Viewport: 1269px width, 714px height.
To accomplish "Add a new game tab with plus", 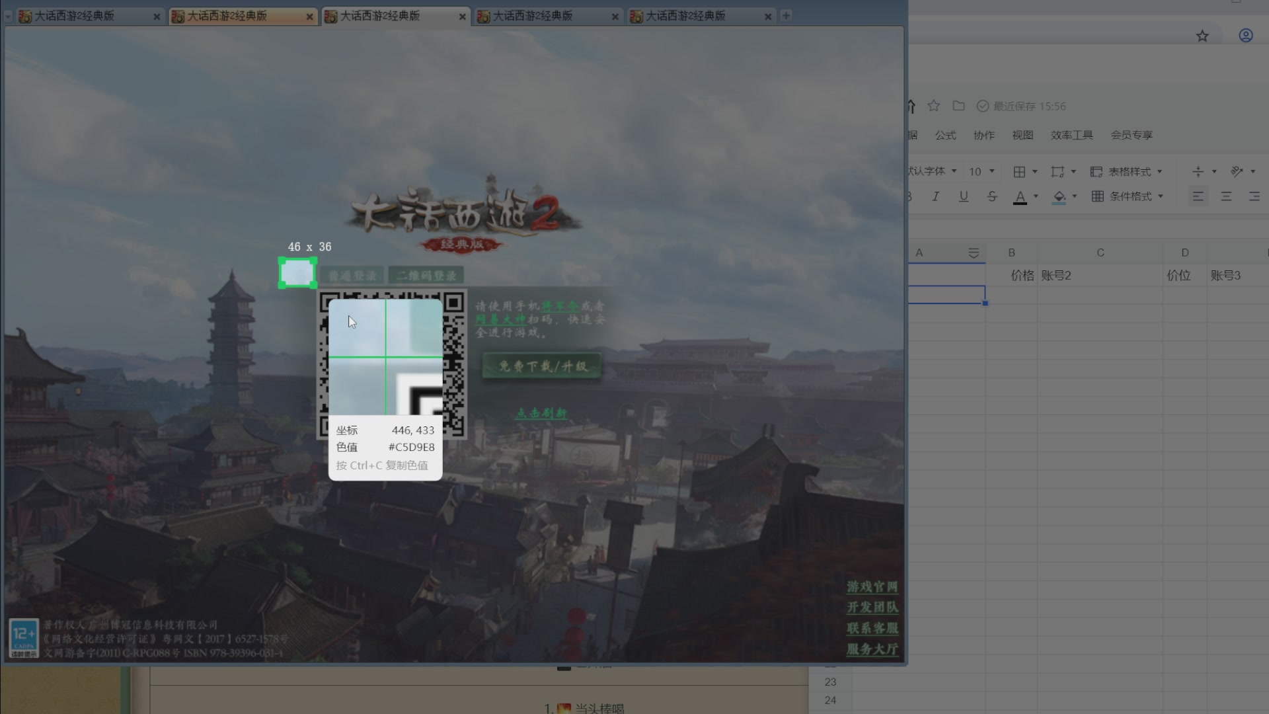I will coord(786,16).
